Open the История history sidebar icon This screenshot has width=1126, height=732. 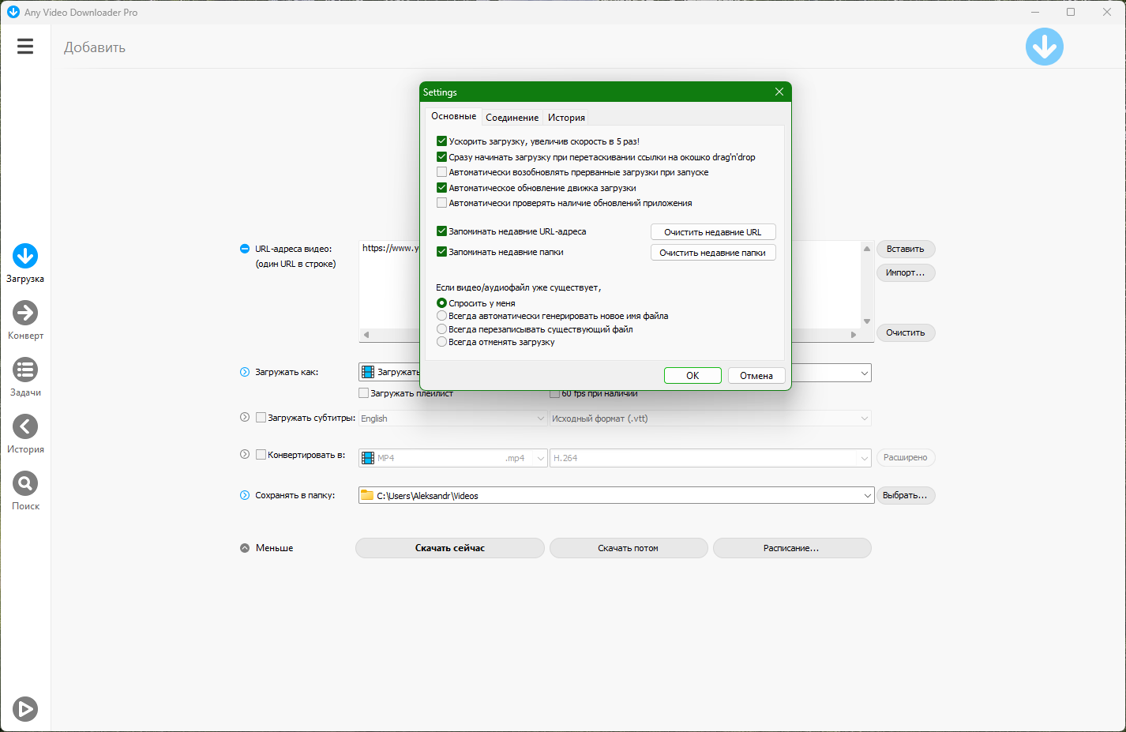pyautogui.click(x=25, y=427)
